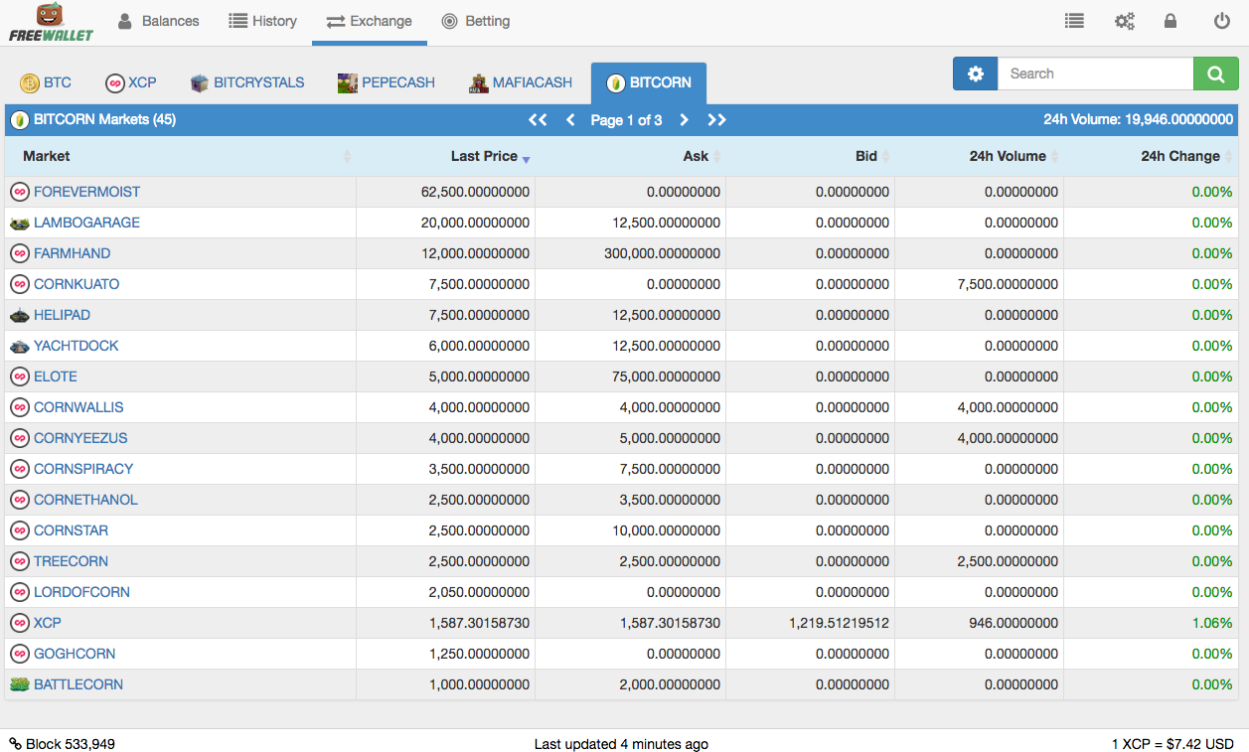This screenshot has width=1249, height=752.
Task: Open the FARMHAND market
Action: coord(72,253)
